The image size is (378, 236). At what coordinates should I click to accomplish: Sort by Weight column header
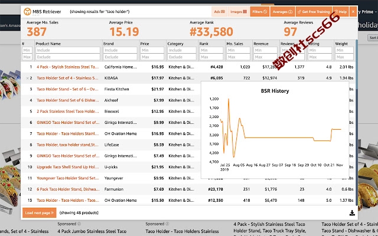341,44
